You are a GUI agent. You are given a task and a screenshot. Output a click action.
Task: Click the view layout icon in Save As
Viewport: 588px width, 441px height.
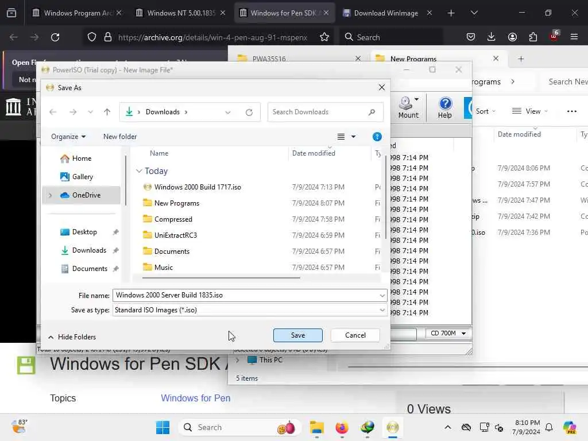pos(341,137)
